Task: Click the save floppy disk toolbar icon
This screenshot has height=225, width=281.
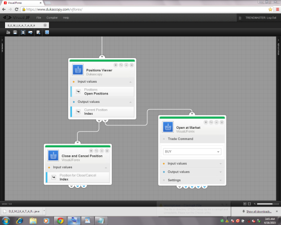Action: pyautogui.click(x=15, y=32)
